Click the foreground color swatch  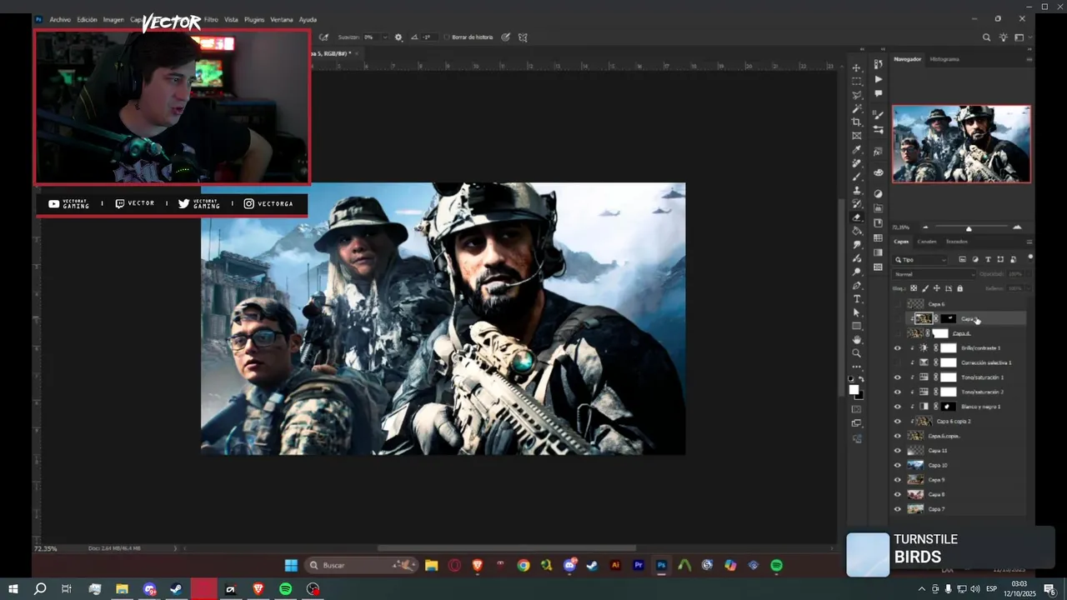coord(854,390)
